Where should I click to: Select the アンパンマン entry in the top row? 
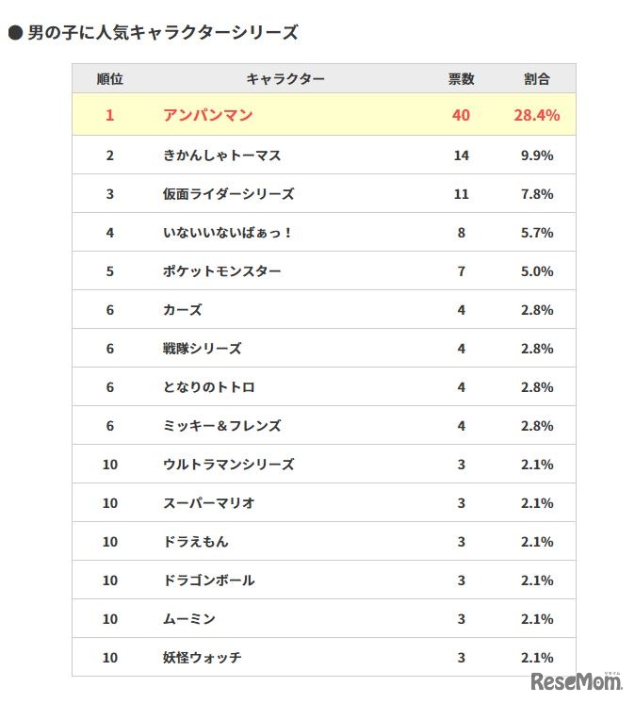207,116
